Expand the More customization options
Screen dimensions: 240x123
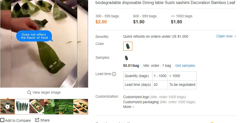coord(129,107)
